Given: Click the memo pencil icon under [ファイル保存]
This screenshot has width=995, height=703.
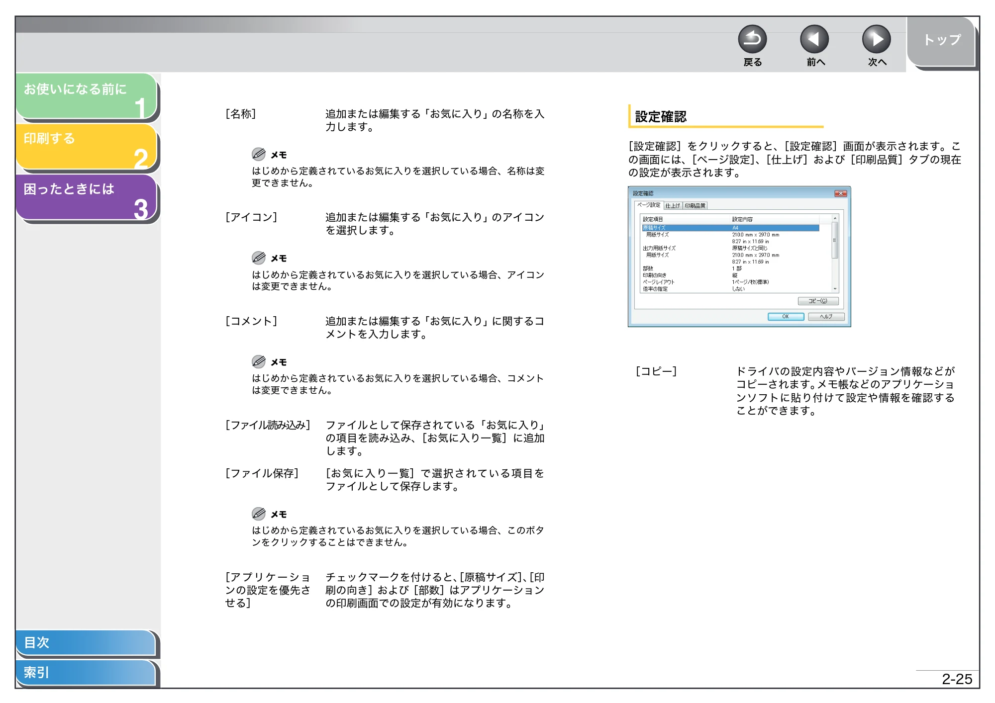Looking at the screenshot, I should click(x=259, y=514).
